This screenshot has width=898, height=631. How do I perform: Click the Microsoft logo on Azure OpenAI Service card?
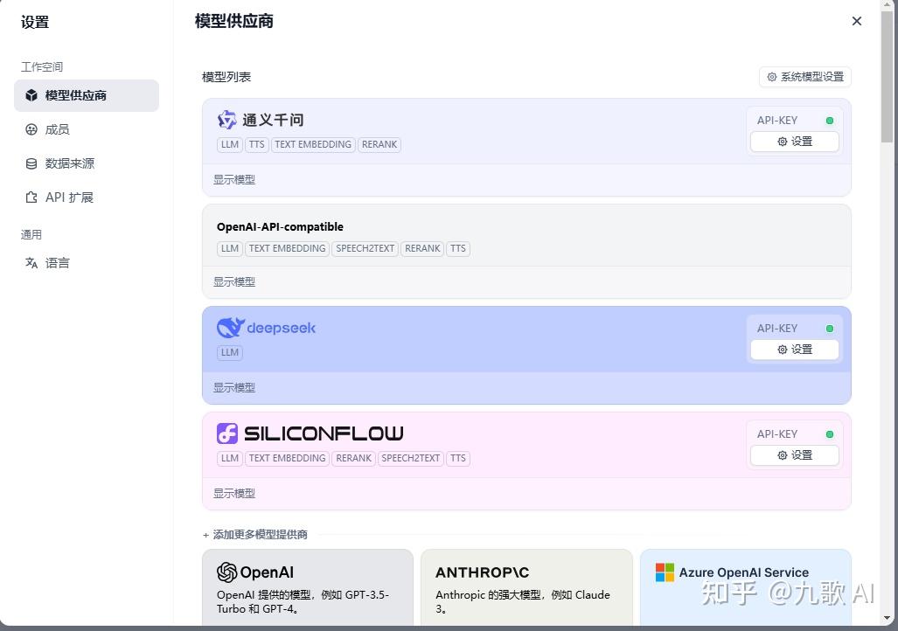(x=663, y=572)
